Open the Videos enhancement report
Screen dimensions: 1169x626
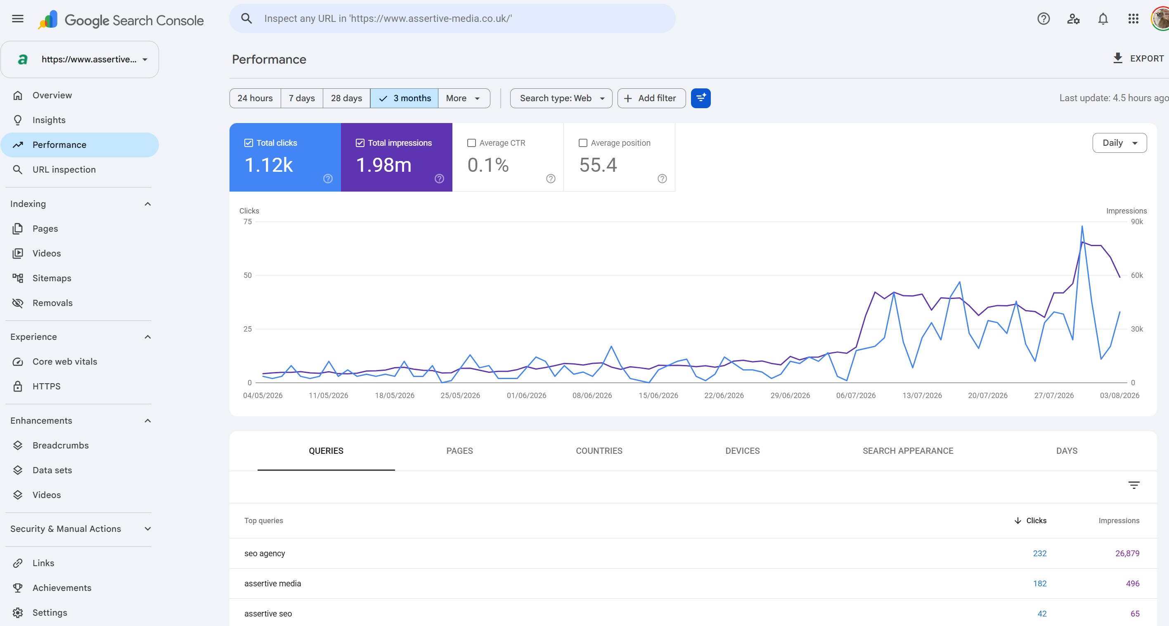click(x=80, y=495)
